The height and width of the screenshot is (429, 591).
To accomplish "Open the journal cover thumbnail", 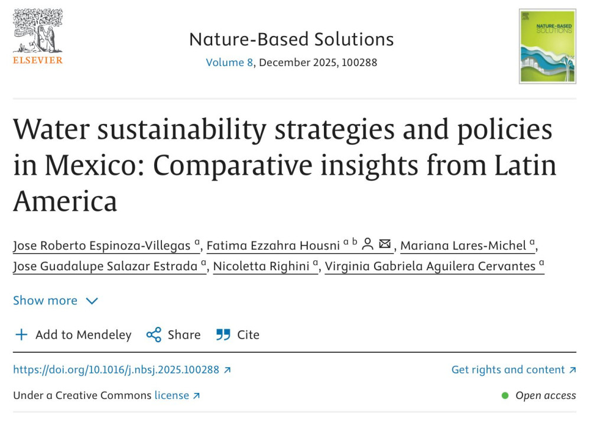I will (x=547, y=45).
